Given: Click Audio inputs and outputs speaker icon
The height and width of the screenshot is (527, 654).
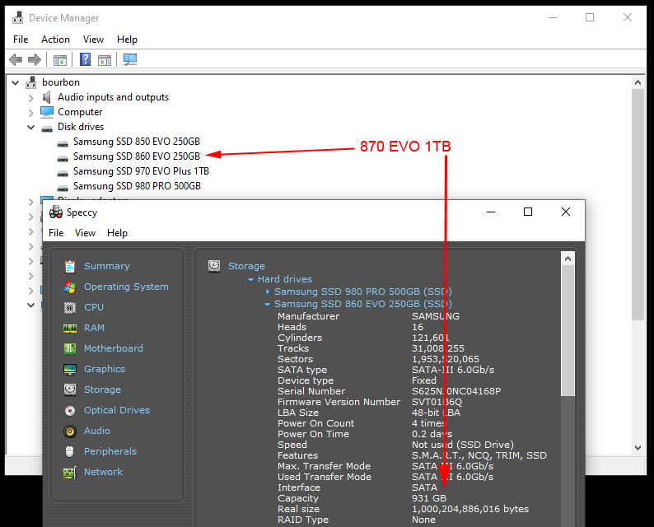Looking at the screenshot, I should point(46,97).
